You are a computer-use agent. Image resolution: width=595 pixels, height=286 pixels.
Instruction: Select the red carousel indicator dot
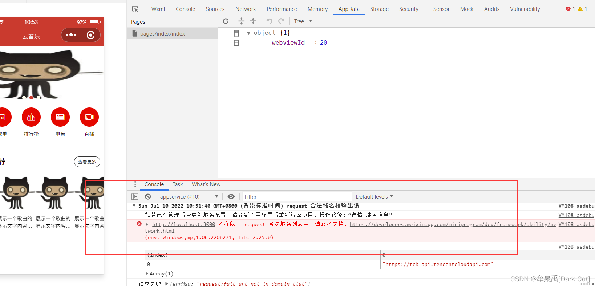point(31,97)
